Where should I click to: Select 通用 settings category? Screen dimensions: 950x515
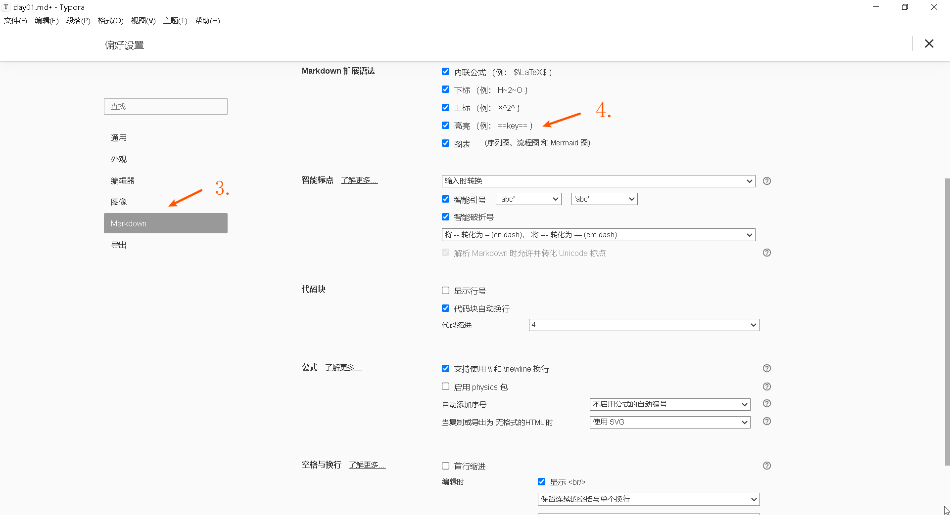[166, 138]
